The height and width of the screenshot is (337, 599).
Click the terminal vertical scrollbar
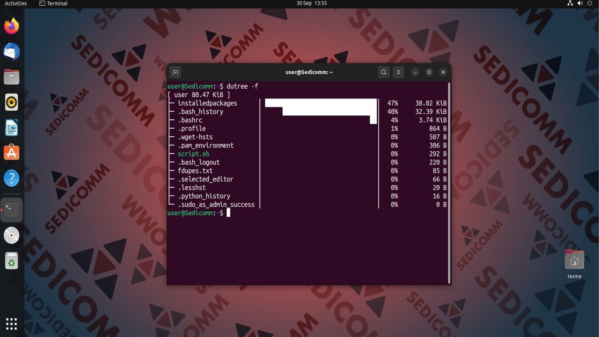click(449, 183)
